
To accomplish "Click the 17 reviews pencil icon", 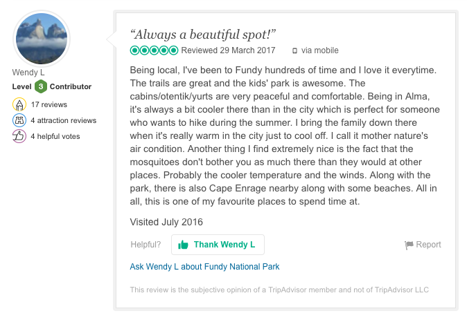I will (19, 104).
